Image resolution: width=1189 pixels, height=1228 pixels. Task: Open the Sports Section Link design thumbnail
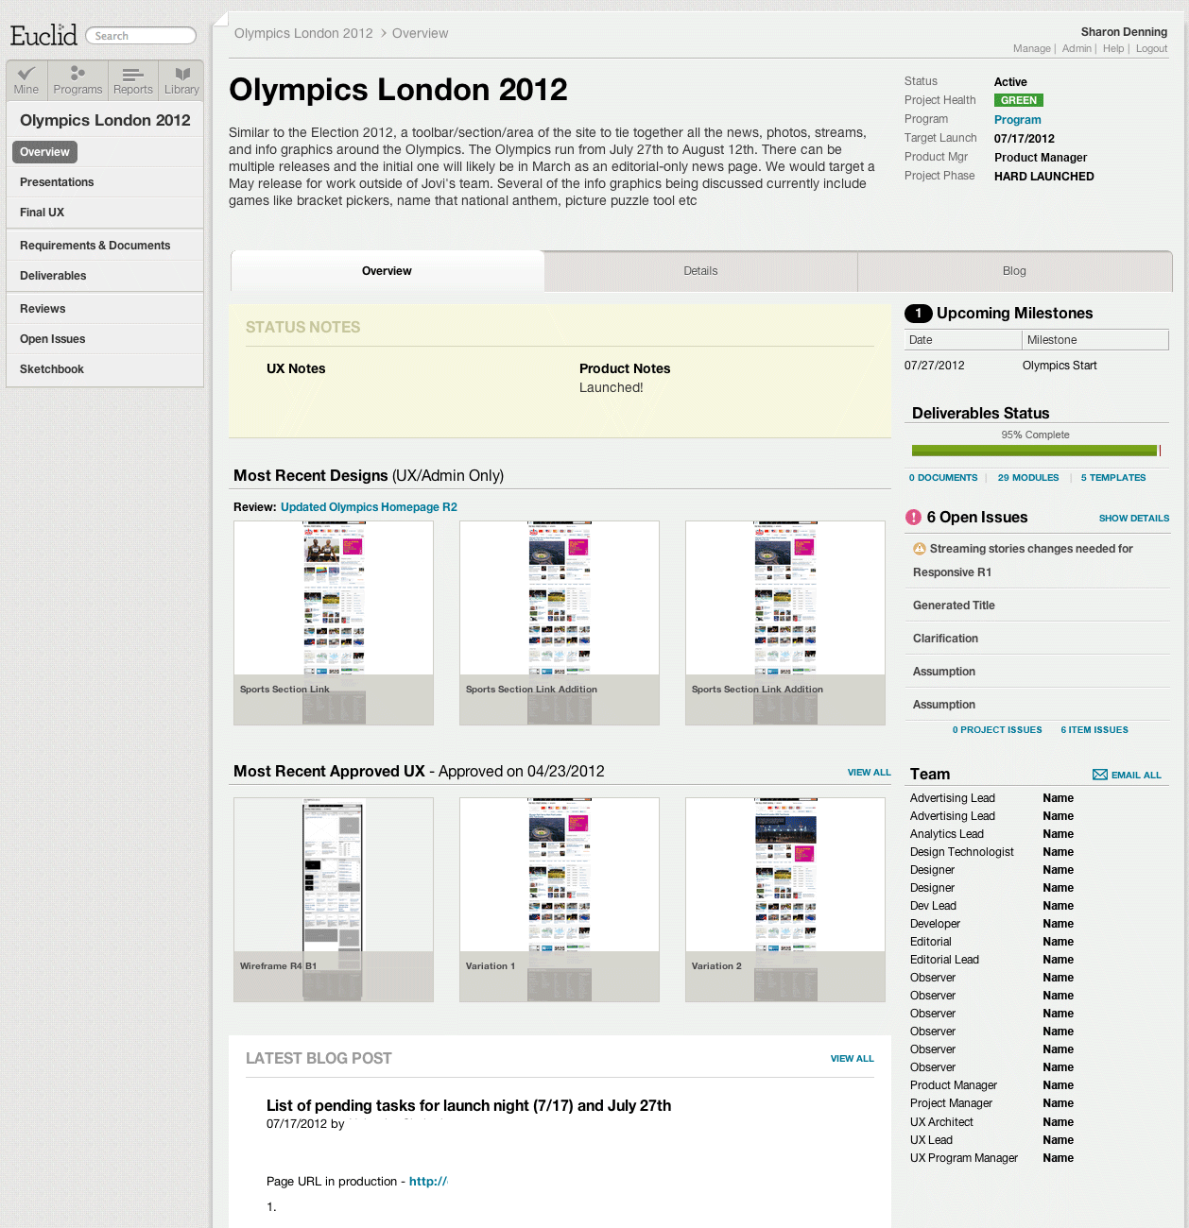click(334, 623)
